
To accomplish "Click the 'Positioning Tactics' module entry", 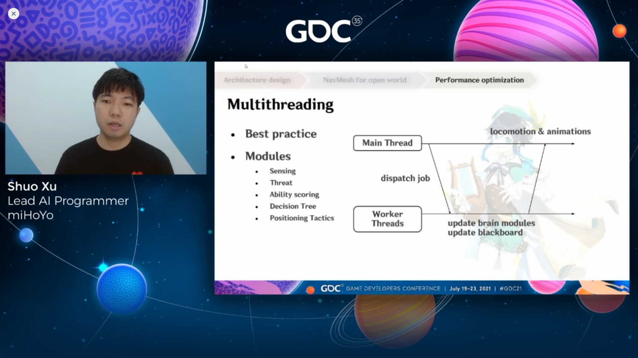I will [x=302, y=218].
